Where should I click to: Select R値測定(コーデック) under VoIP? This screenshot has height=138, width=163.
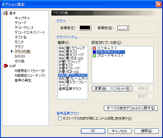pos(30,75)
